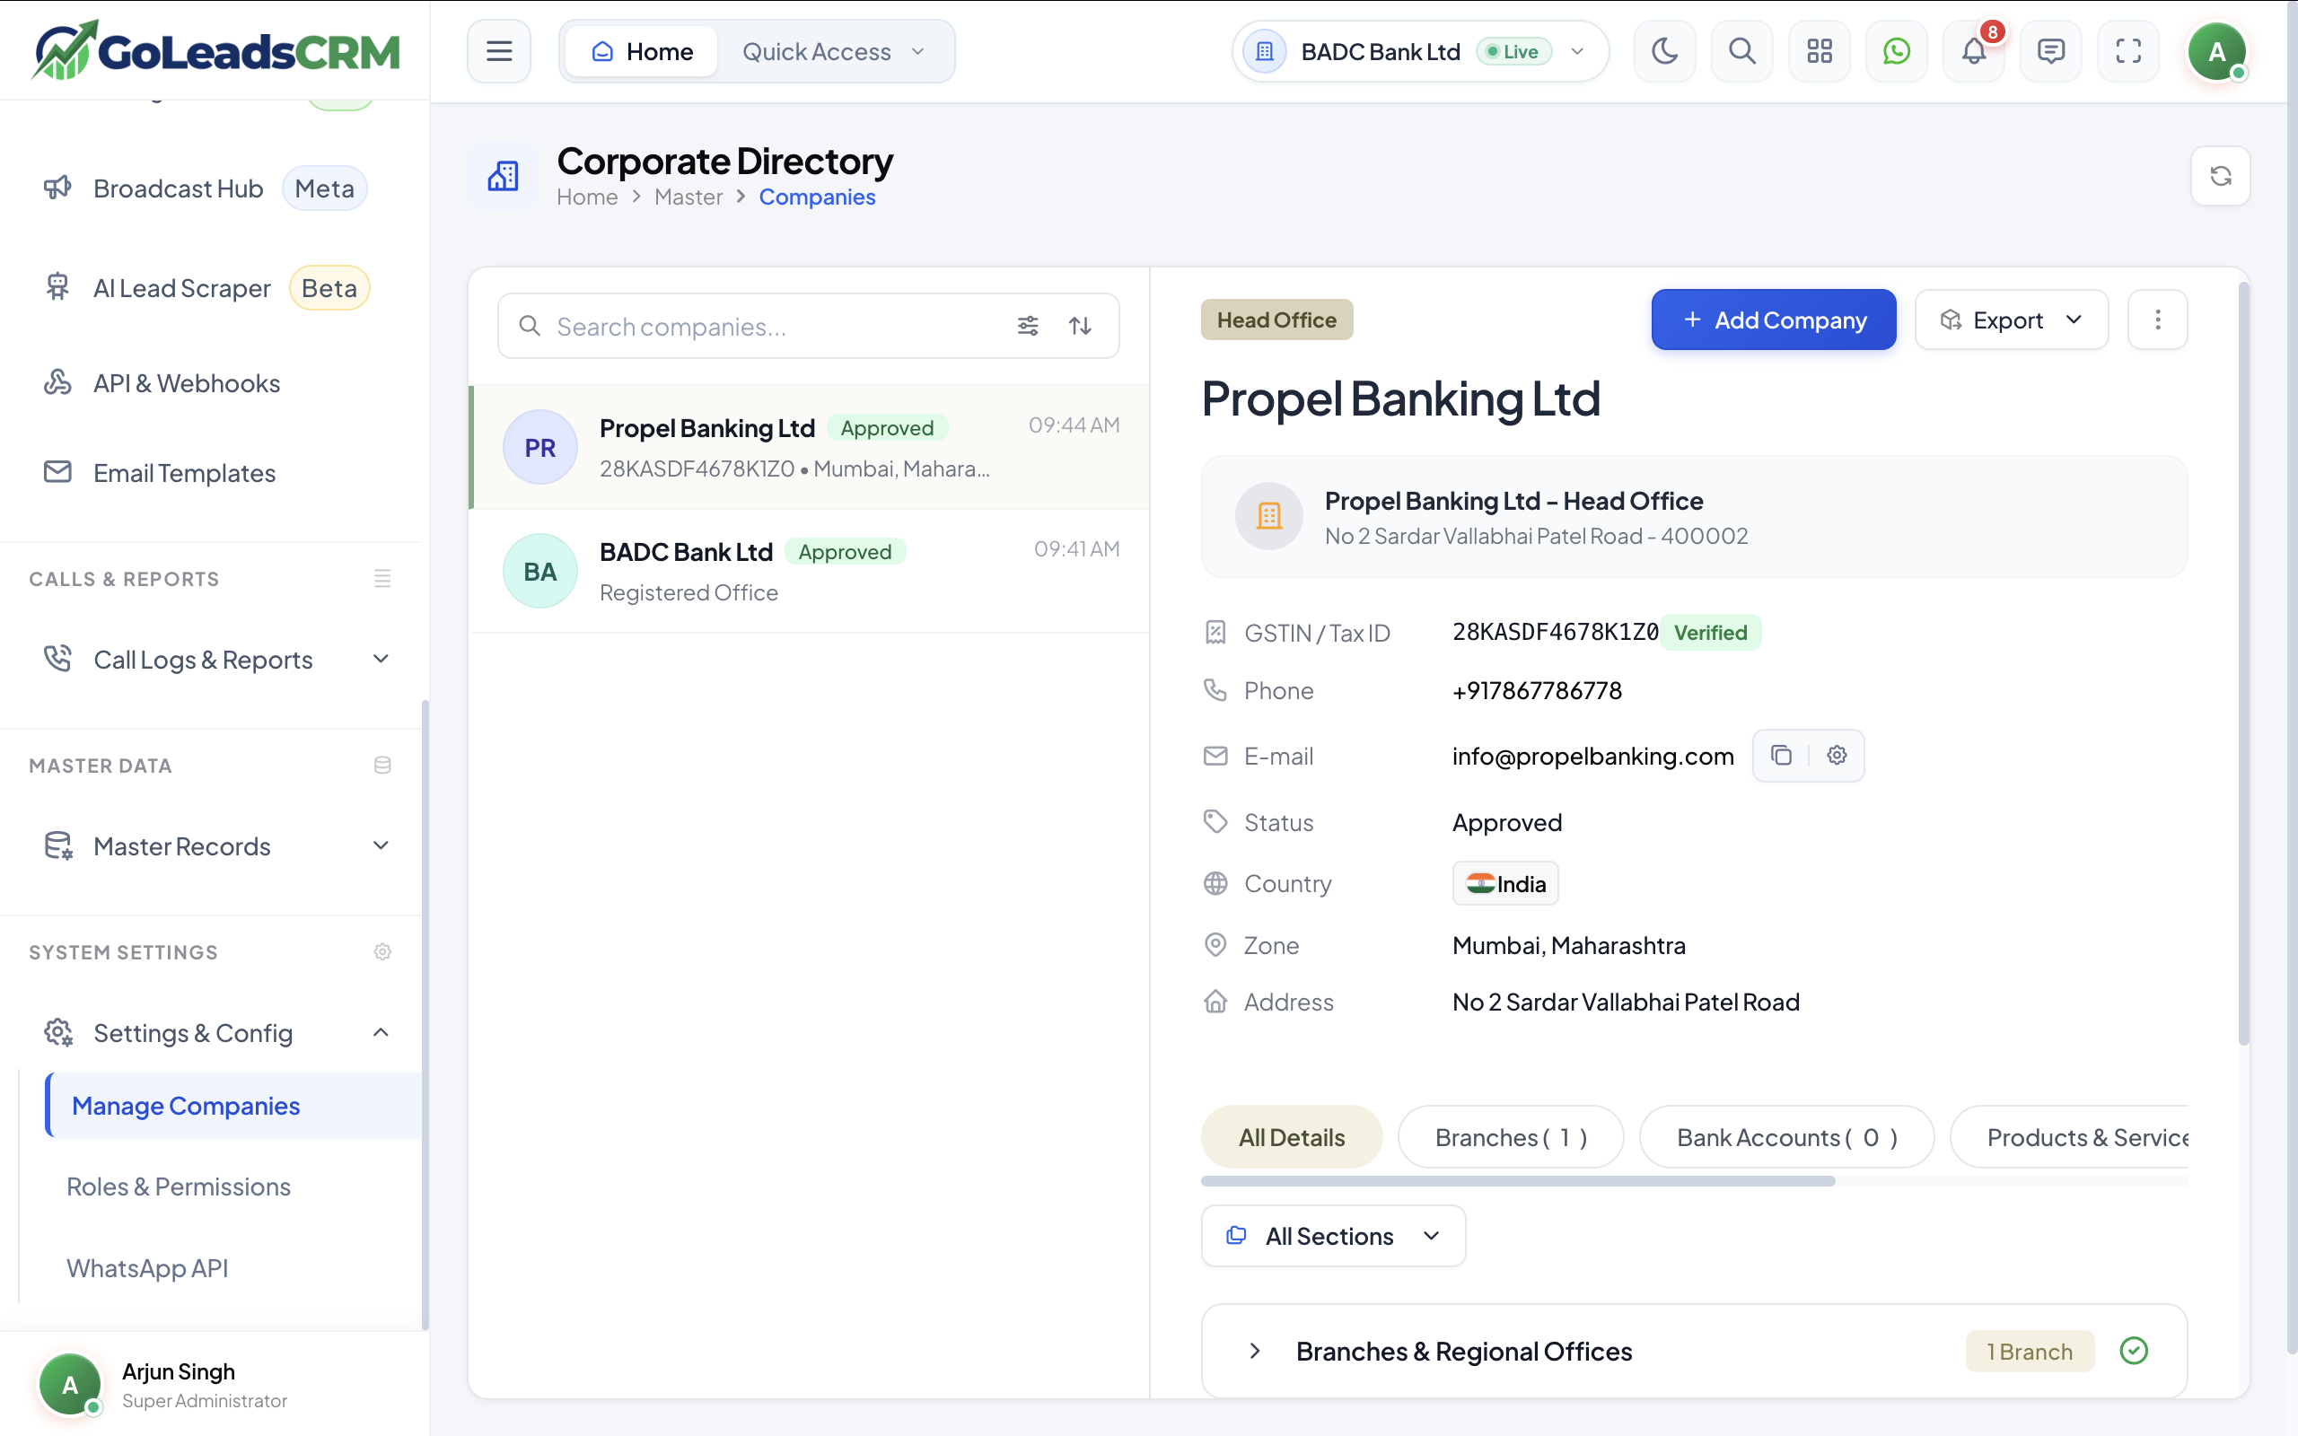Viewport: 2298px width, 1436px height.
Task: Click the horizontal tabs scrollbar
Action: pos(1517,1180)
